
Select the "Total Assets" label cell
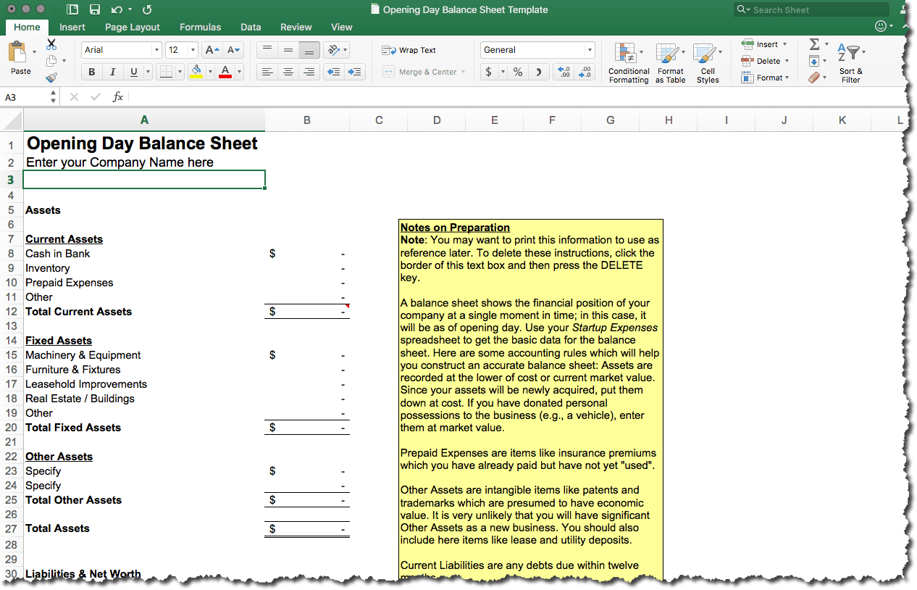point(144,528)
